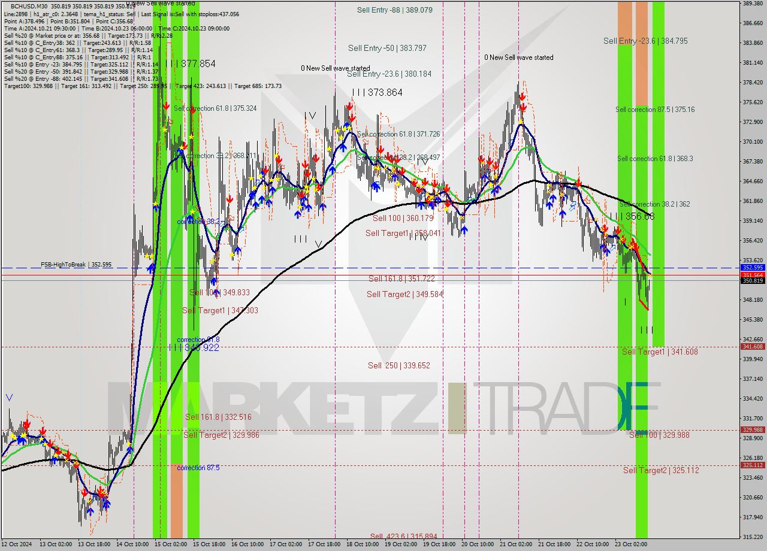The height and width of the screenshot is (551, 767).
Task: Click 'Sell correction 38.2 | 362' label
Action: pyautogui.click(x=654, y=204)
